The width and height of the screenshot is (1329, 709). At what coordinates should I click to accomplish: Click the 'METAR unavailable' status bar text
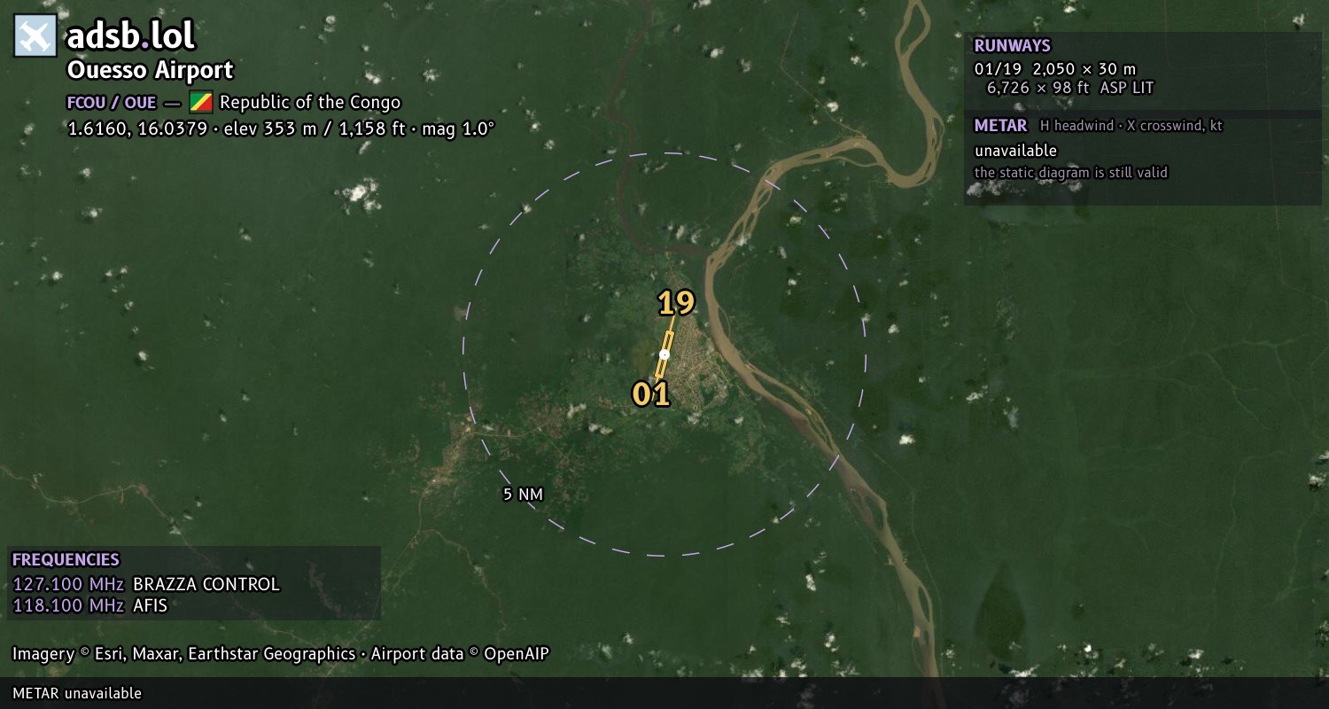pyautogui.click(x=77, y=693)
